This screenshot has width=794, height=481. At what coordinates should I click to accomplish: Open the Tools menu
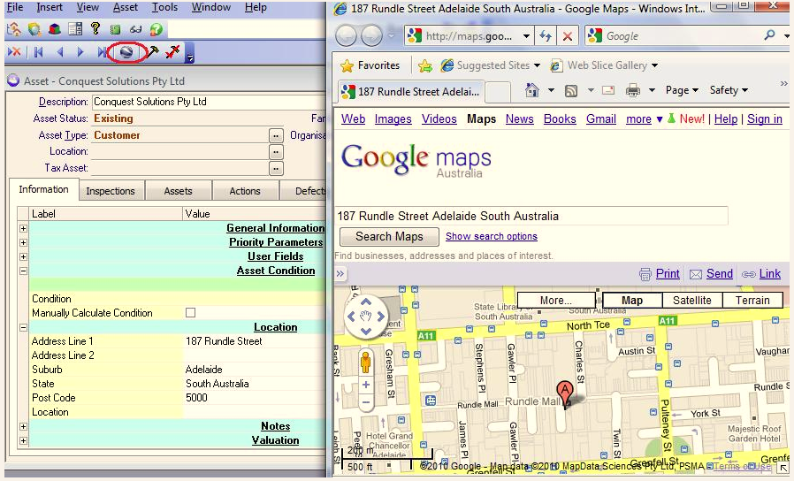pyautogui.click(x=164, y=7)
